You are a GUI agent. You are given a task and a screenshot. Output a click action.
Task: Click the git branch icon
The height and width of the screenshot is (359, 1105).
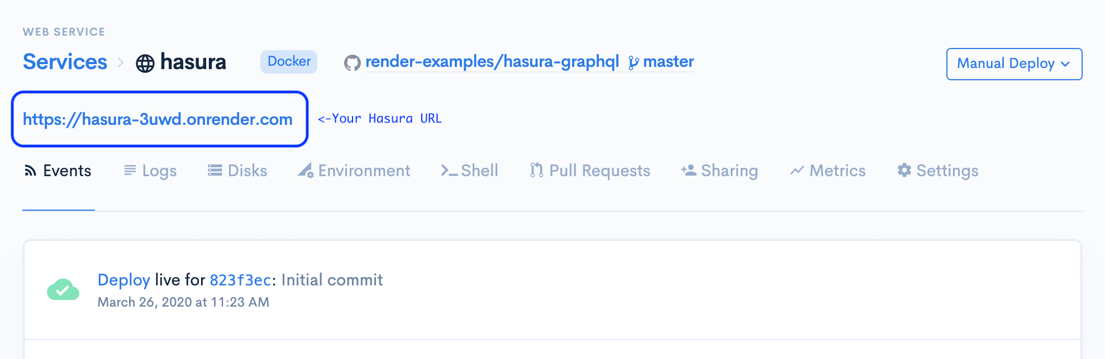pyautogui.click(x=633, y=63)
